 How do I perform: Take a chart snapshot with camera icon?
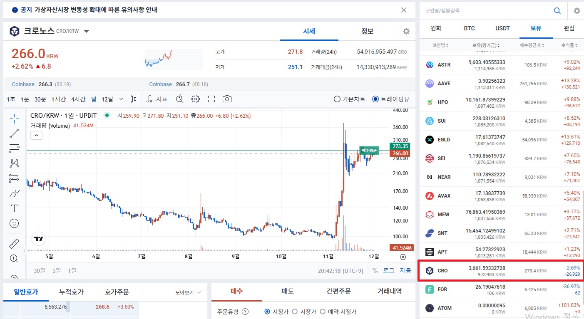(x=227, y=99)
